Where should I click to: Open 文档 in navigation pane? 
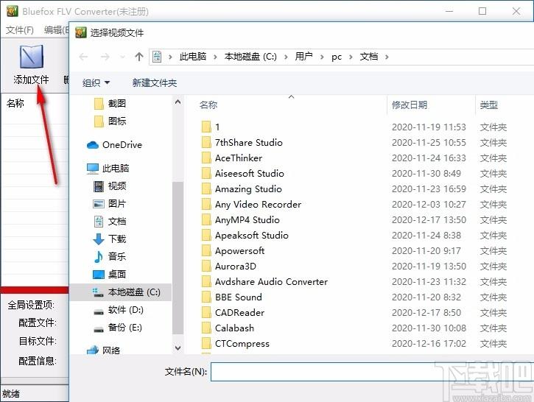pos(110,222)
